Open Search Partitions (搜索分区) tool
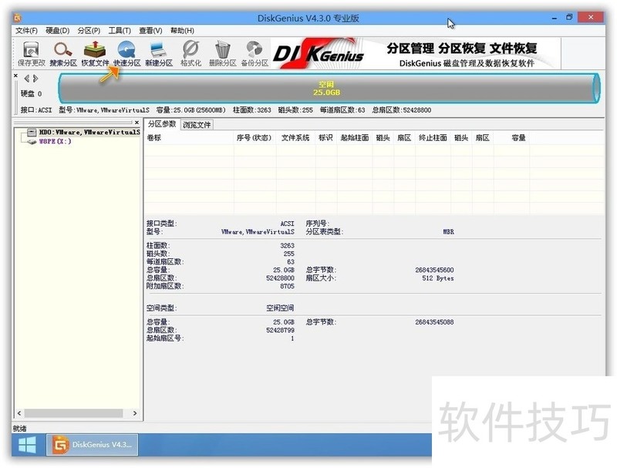Viewport: 617px width, 468px height. coord(63,53)
